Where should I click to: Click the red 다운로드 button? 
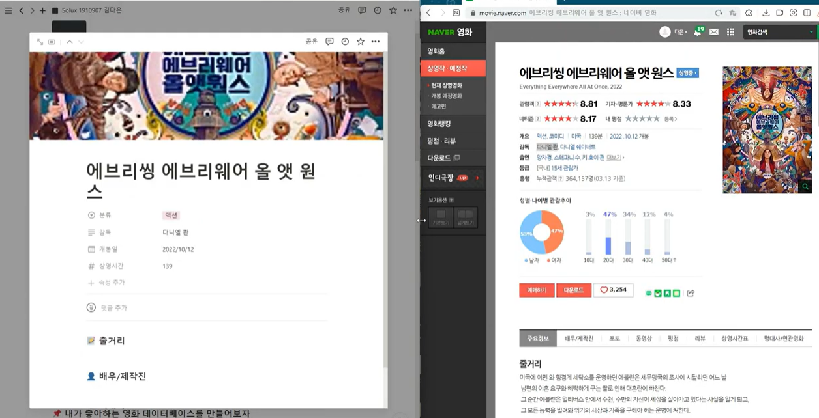point(574,290)
